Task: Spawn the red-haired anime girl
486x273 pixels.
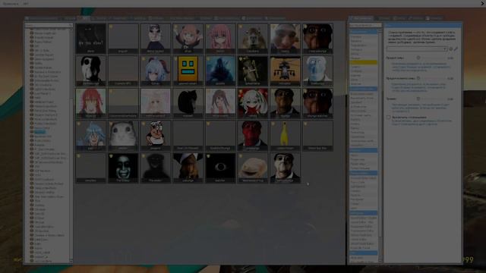Action: [91, 103]
